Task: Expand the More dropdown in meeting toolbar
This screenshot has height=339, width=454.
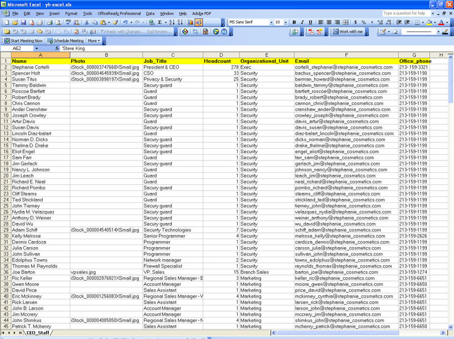Action: click(94, 41)
